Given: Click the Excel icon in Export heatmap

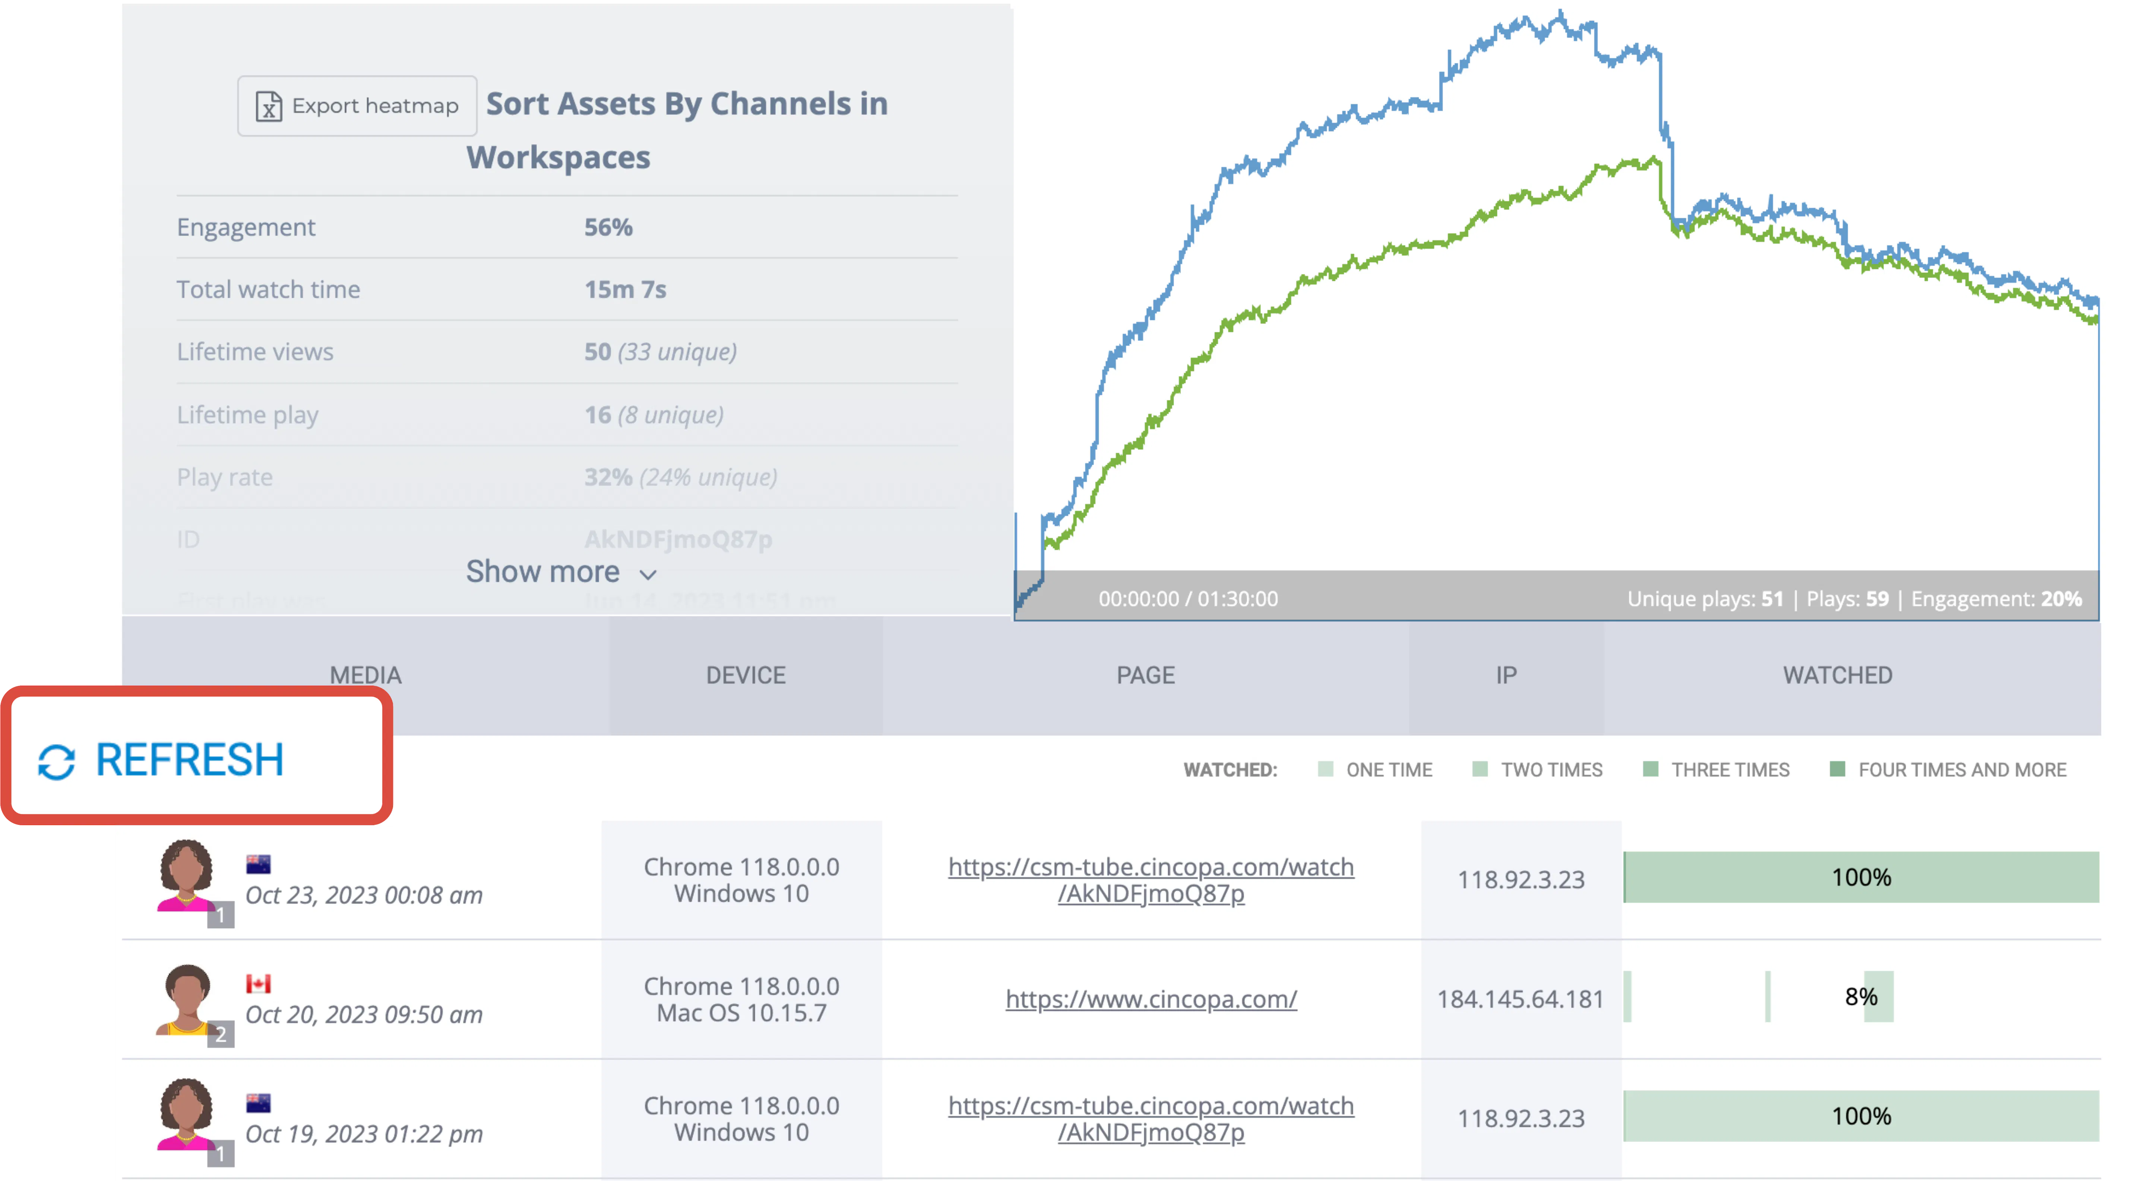Looking at the screenshot, I should (268, 106).
